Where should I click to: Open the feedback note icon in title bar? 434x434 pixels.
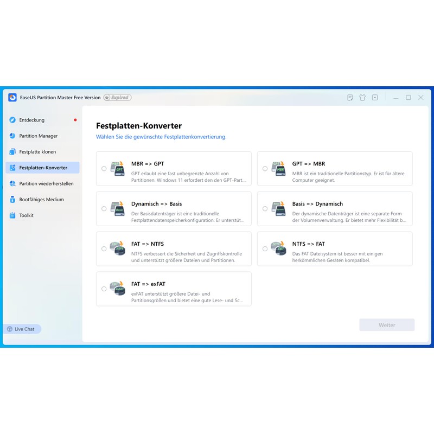[x=350, y=98]
